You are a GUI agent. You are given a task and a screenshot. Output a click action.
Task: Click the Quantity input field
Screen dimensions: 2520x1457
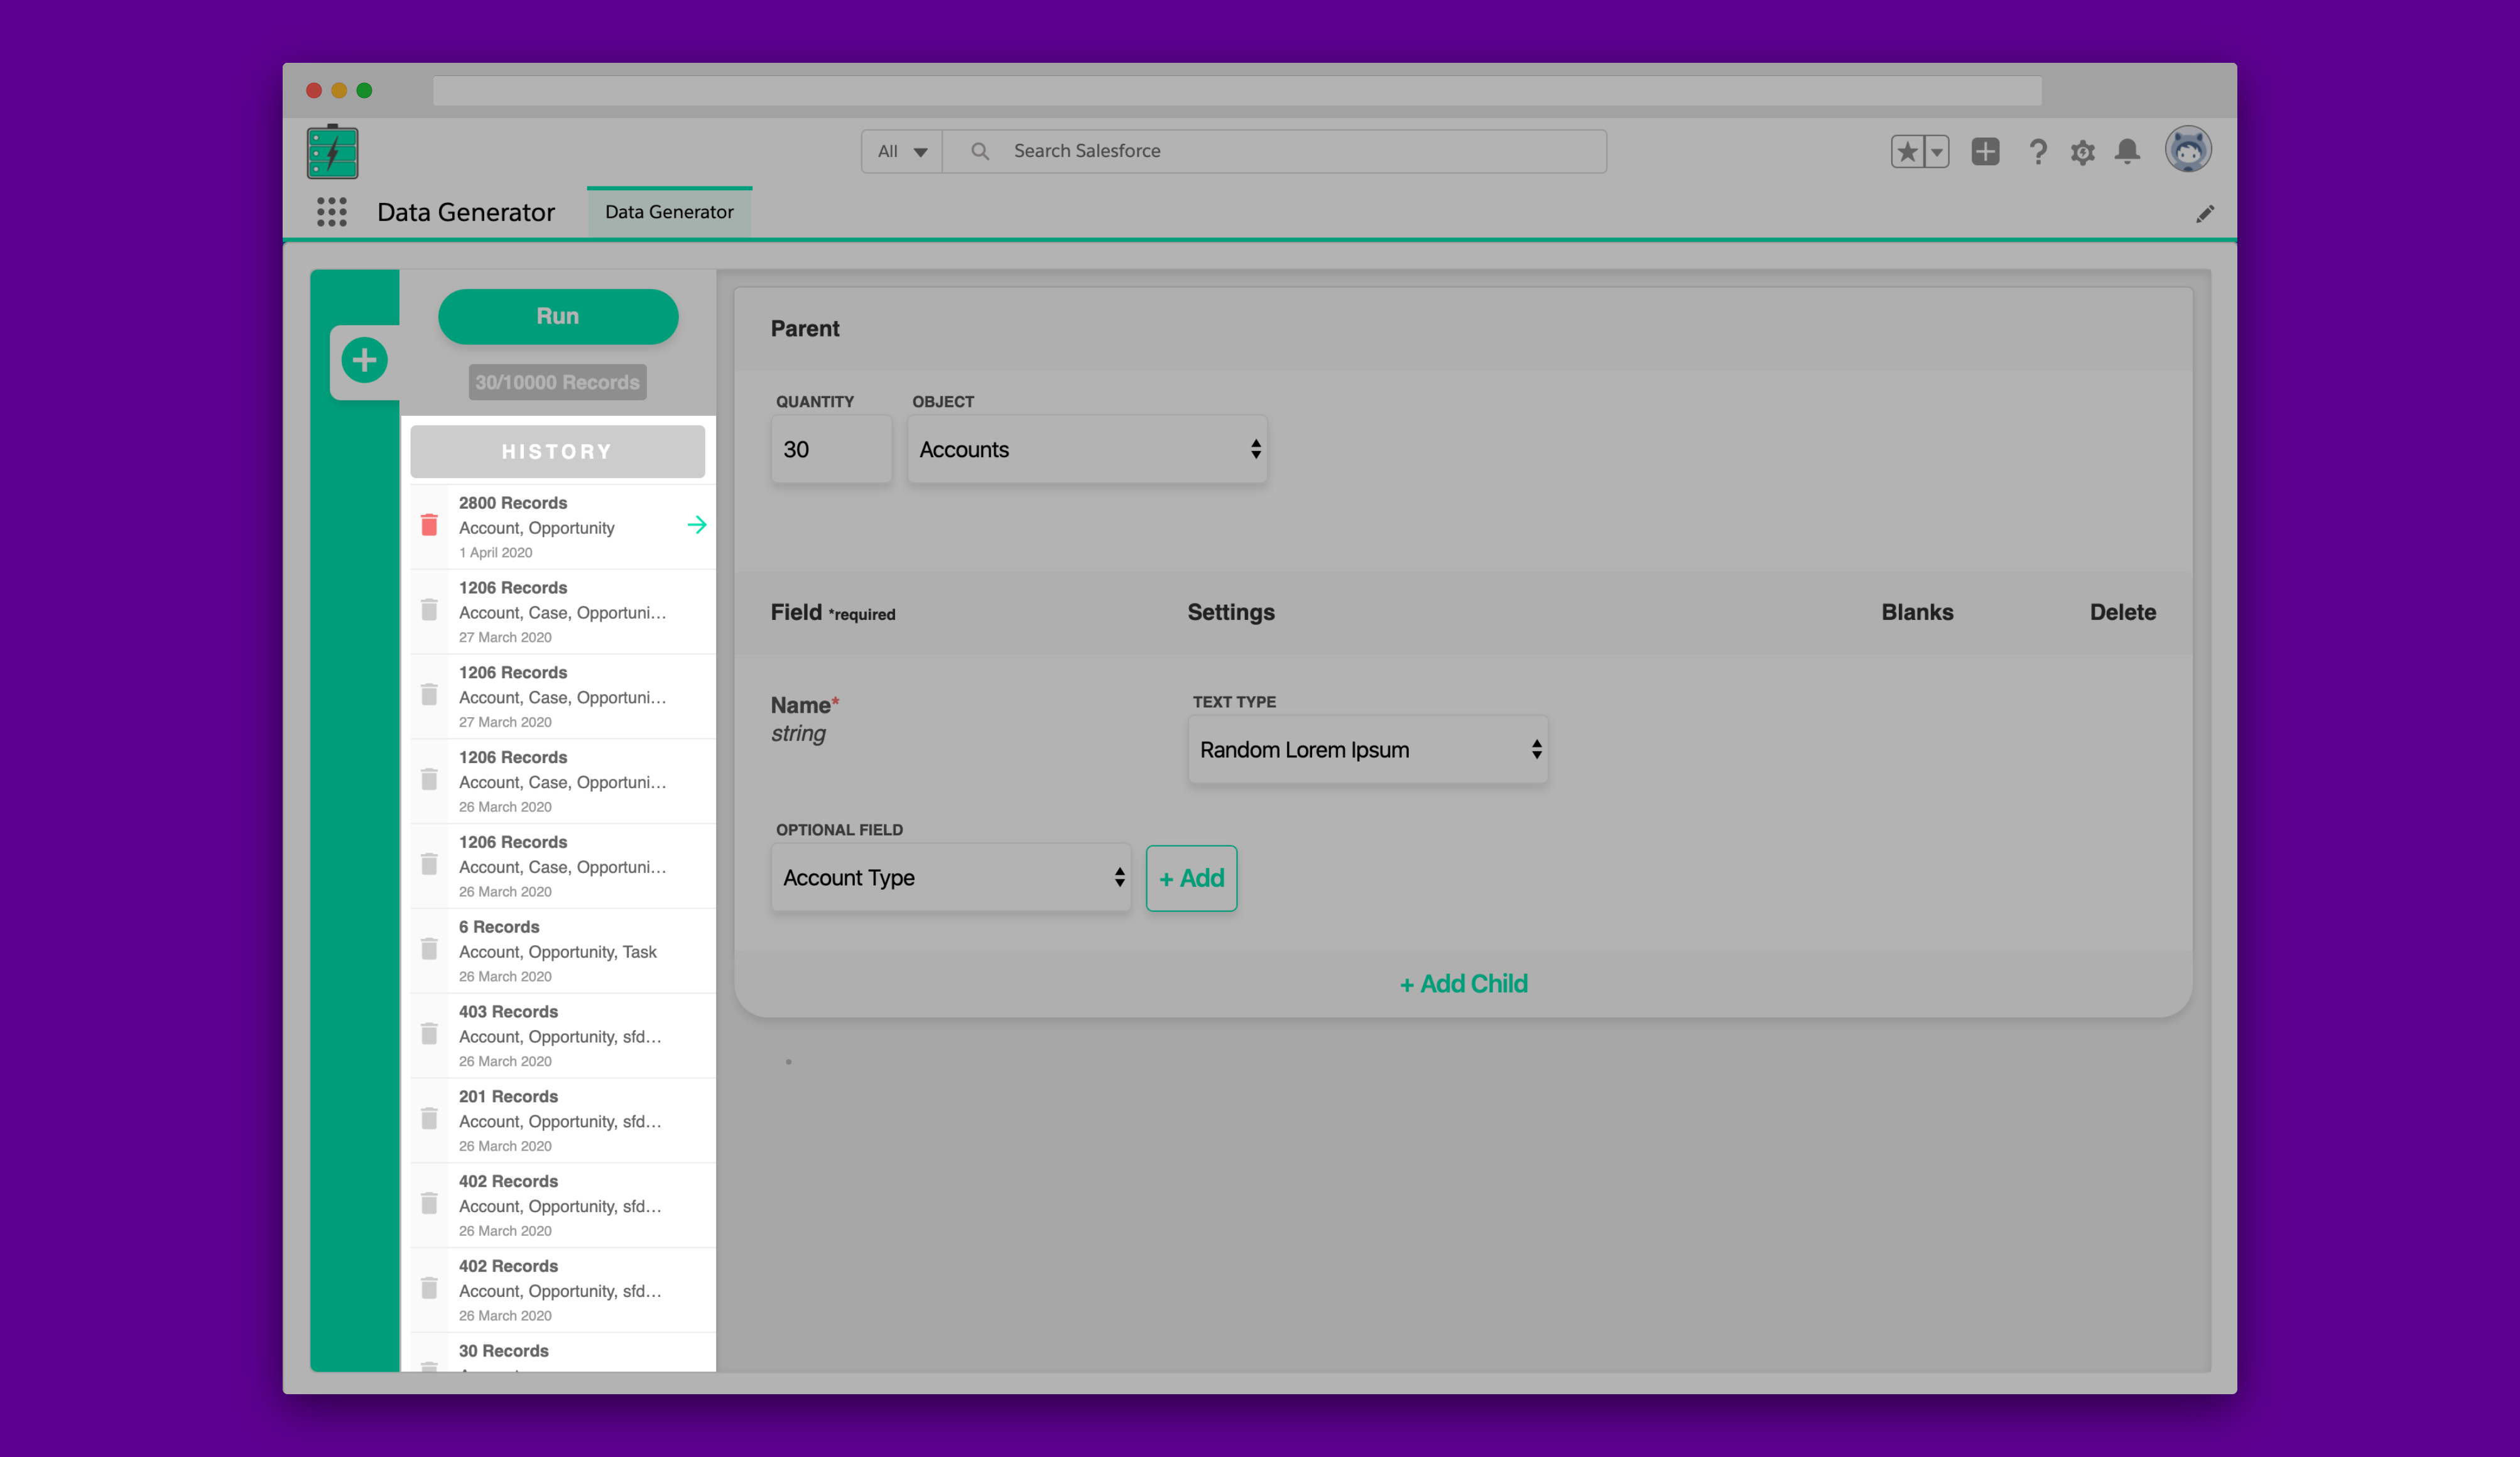(x=830, y=450)
